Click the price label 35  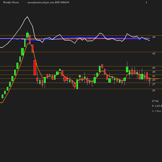click(154, 68)
